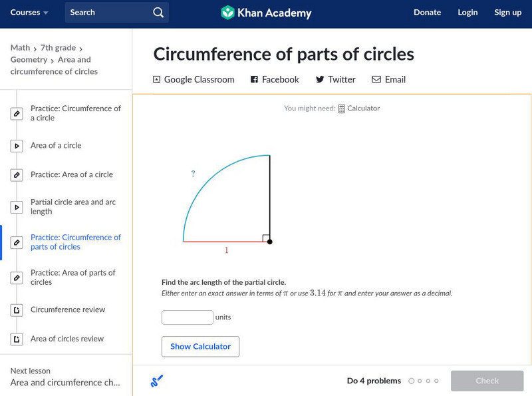Open the Courses dropdown menu

point(29,13)
